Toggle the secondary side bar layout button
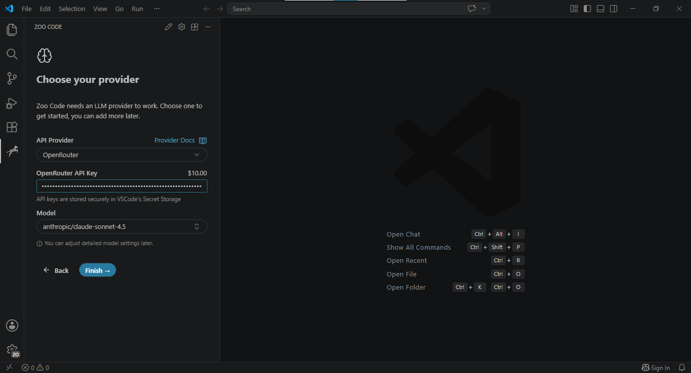 (x=614, y=9)
